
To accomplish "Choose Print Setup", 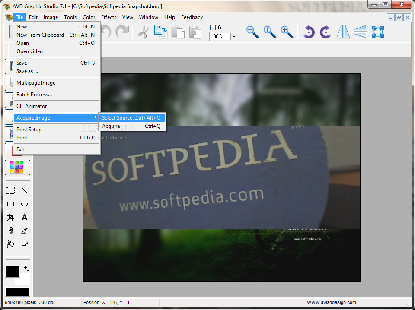I will [x=57, y=129].
